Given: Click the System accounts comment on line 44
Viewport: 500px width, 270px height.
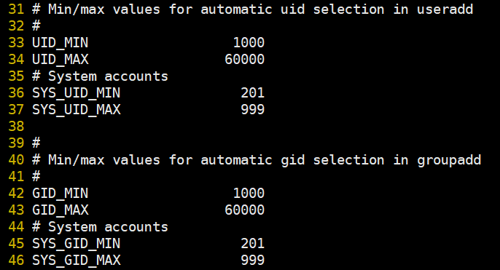Looking at the screenshot, I should (100, 227).
